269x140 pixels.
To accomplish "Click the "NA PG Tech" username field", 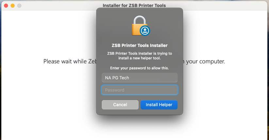I will pyautogui.click(x=140, y=78).
